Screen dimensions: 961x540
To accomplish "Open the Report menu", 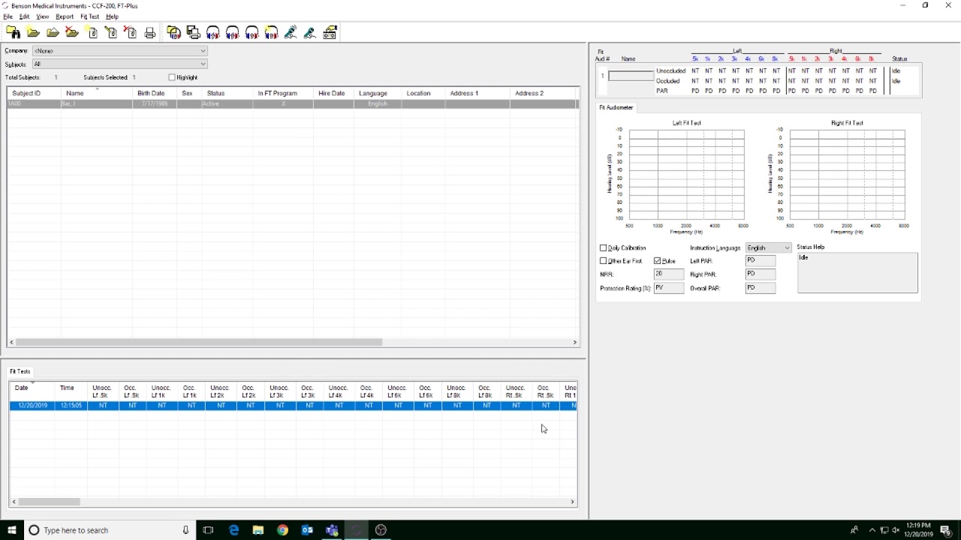I will [65, 16].
